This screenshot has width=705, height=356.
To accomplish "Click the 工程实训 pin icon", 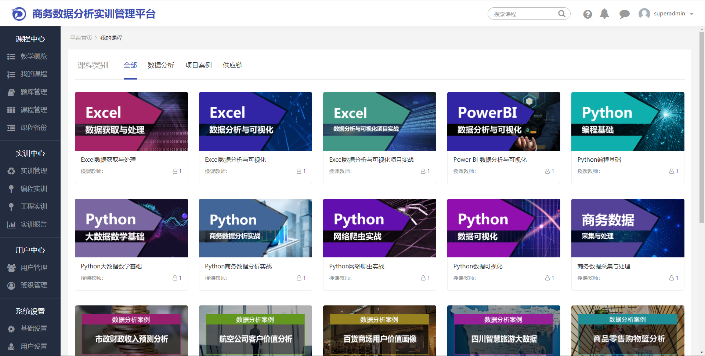I will (11, 206).
